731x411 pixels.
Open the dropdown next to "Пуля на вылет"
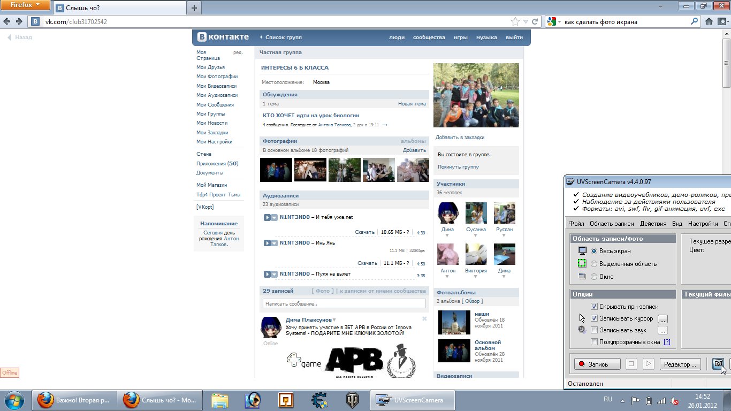275,274
